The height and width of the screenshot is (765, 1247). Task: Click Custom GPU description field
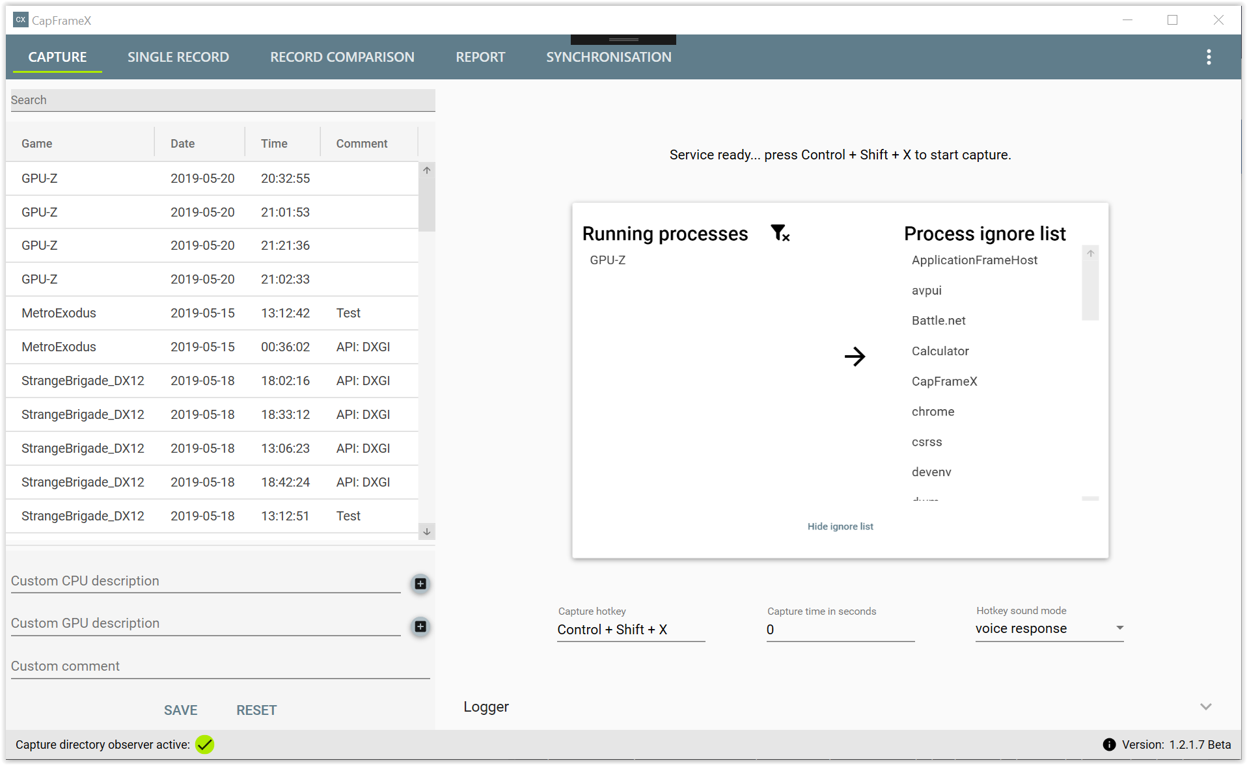tap(206, 623)
